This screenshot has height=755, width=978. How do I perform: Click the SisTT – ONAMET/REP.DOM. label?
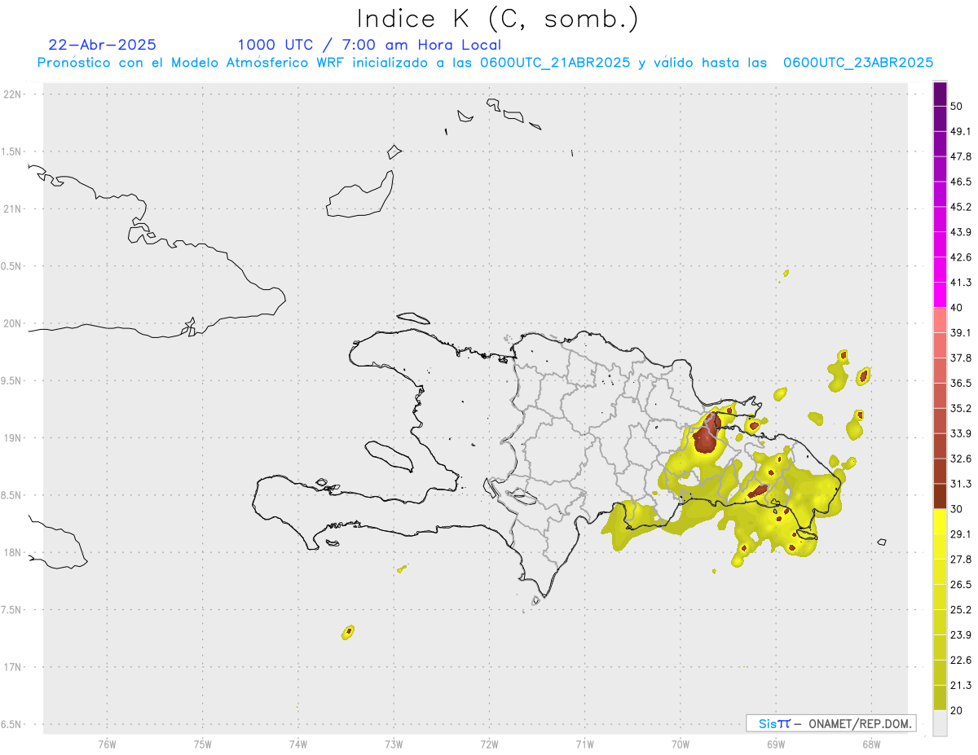pyautogui.click(x=830, y=723)
